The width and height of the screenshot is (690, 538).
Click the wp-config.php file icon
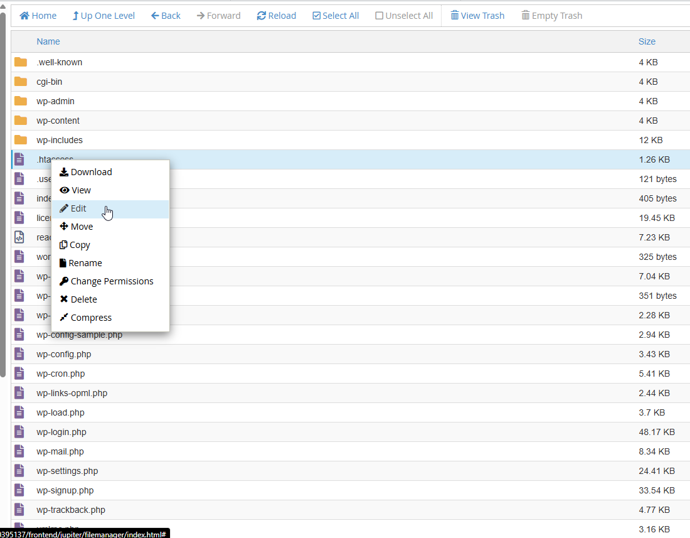pos(19,354)
